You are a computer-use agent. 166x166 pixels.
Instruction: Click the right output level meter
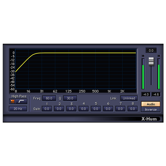(159, 74)
